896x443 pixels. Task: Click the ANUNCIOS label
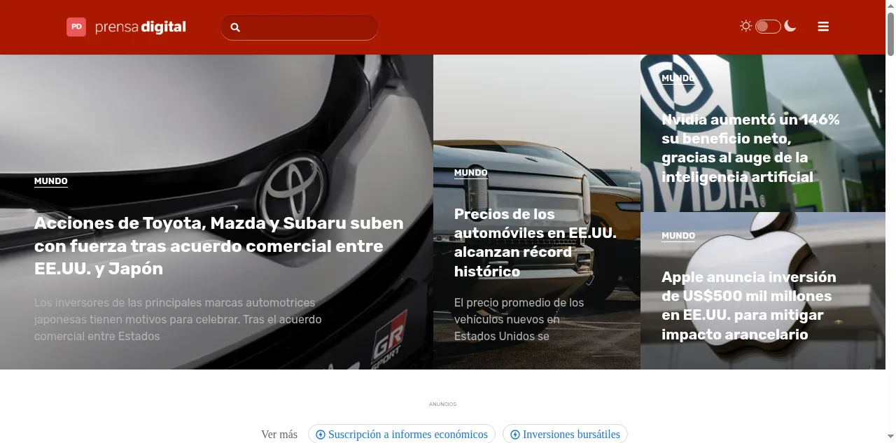442,404
